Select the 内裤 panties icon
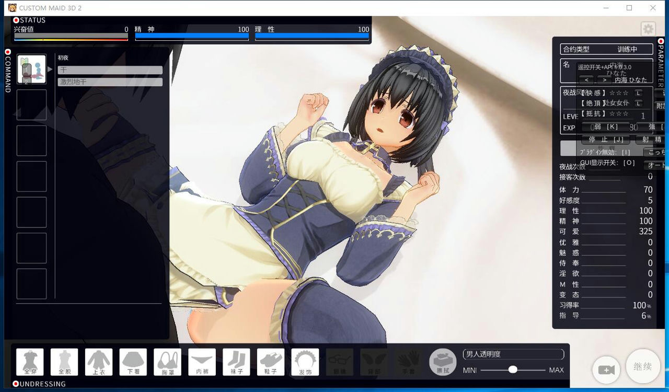This screenshot has height=392, width=669. (x=202, y=362)
